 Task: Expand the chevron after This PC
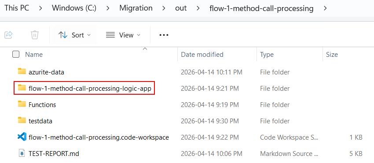41,8
